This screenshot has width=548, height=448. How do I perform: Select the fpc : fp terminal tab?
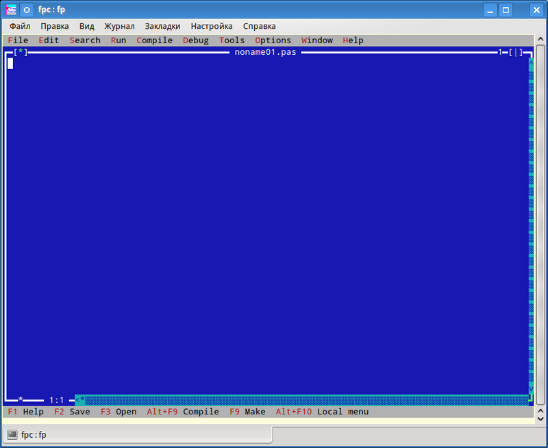tap(137, 435)
